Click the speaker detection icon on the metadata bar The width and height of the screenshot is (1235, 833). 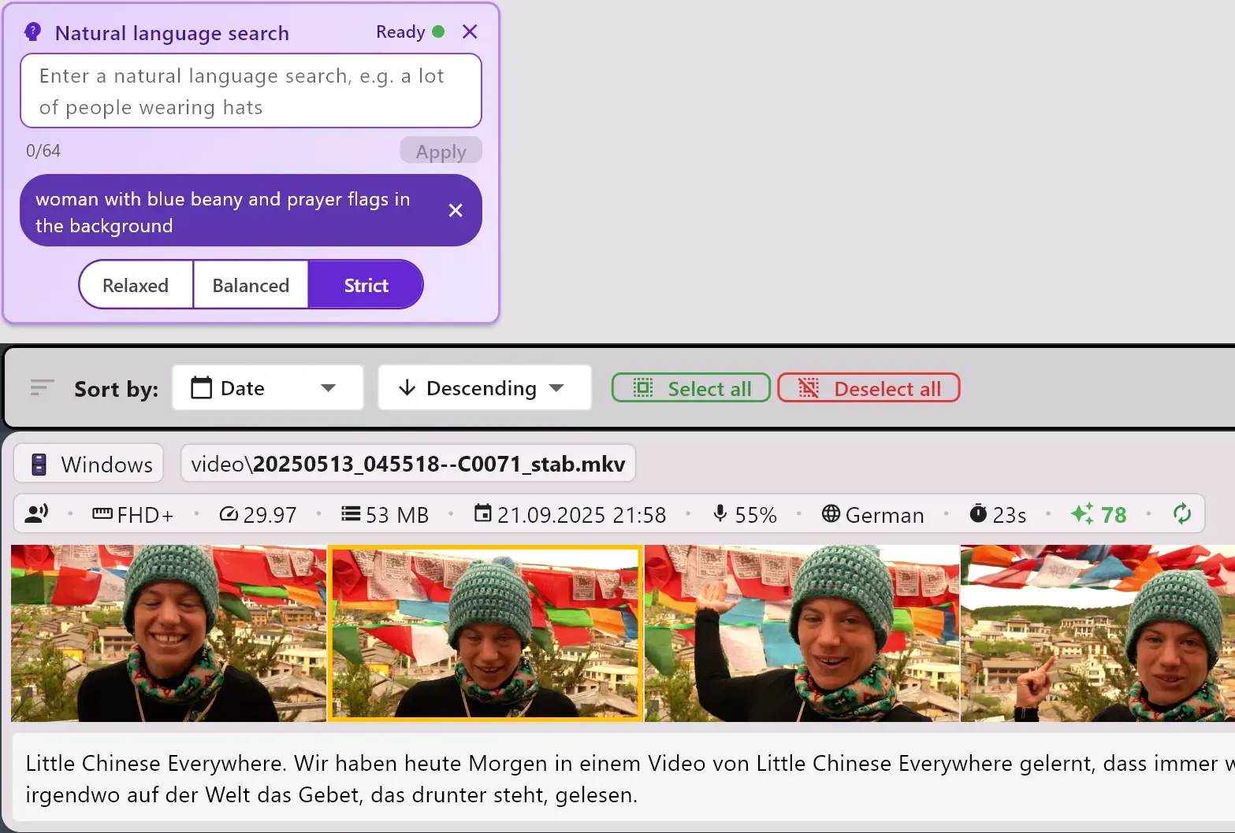(36, 513)
